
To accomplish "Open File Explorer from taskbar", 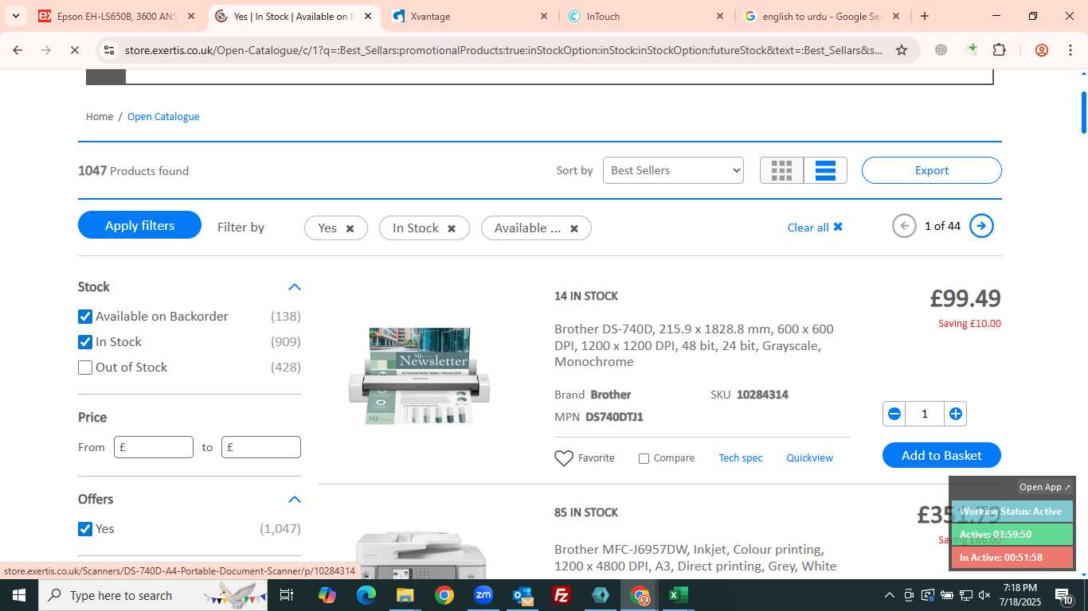I will [x=405, y=595].
